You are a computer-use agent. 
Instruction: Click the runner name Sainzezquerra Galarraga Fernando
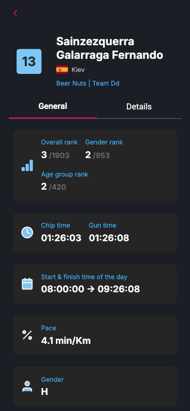tap(110, 48)
